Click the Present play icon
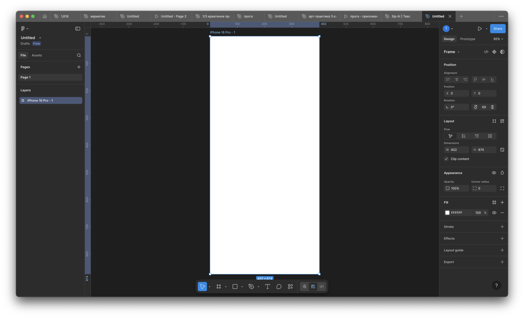This screenshot has width=524, height=318. coord(480,29)
